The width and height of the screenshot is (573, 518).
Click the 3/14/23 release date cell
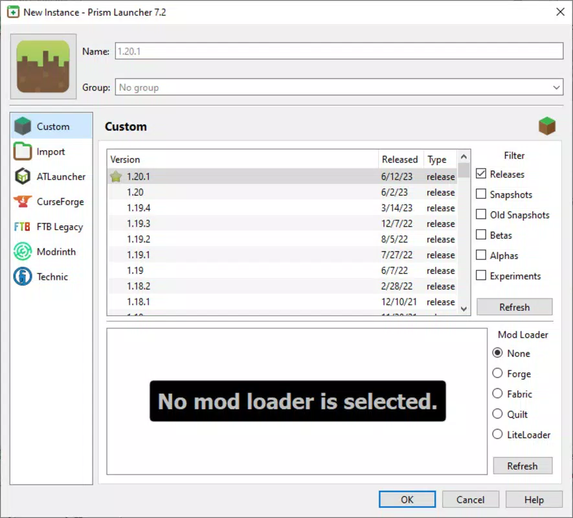coord(396,208)
